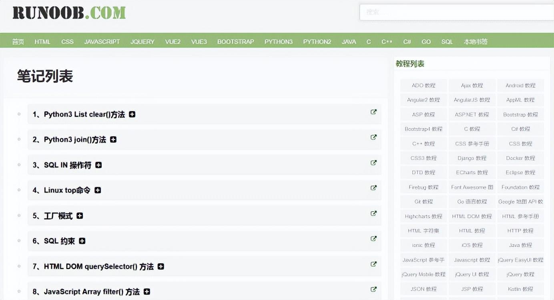
Task: Open the Bootstrap4 教程 tutorial link
Action: click(424, 129)
